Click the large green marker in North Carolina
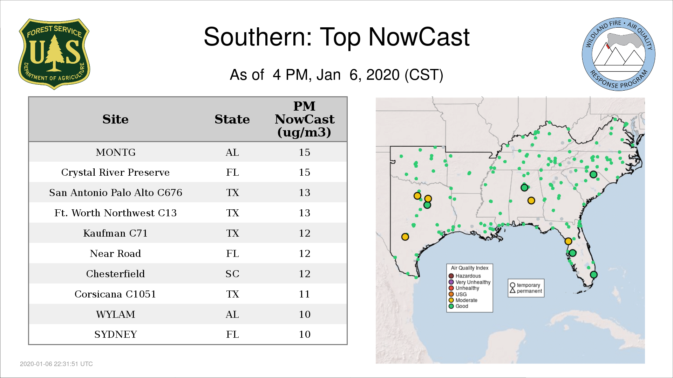The height and width of the screenshot is (378, 673). click(x=593, y=174)
